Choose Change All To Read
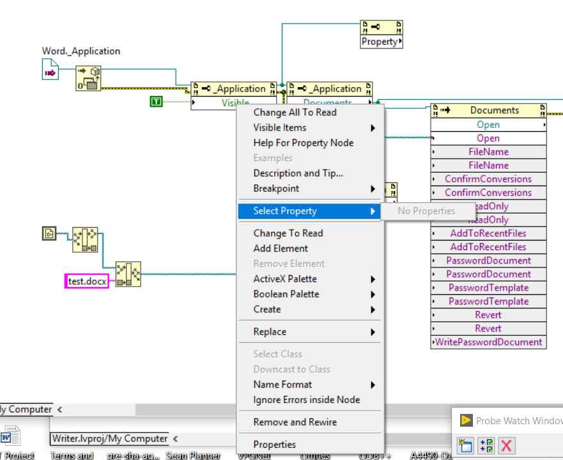 coord(310,113)
